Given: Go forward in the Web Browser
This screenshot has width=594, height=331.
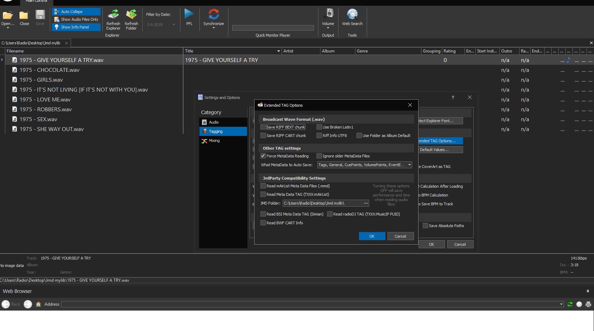Looking at the screenshot, I should [x=28, y=304].
